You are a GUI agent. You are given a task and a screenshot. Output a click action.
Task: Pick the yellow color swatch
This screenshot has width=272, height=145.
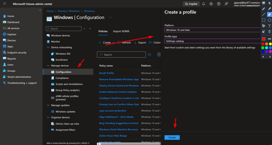tap(270, 44)
